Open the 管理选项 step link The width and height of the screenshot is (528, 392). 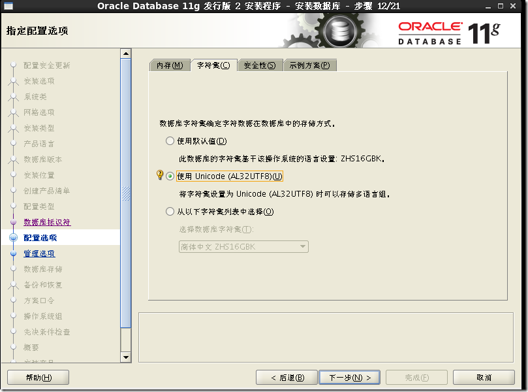39,253
